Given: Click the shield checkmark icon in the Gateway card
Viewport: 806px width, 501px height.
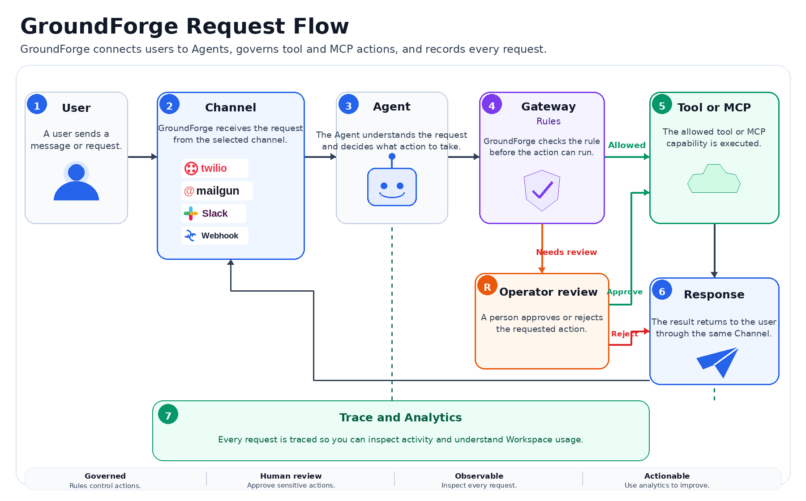Looking at the screenshot, I should click(542, 191).
